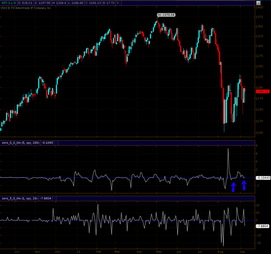Click the Hi: 1370.58 price bubble

pos(166,15)
